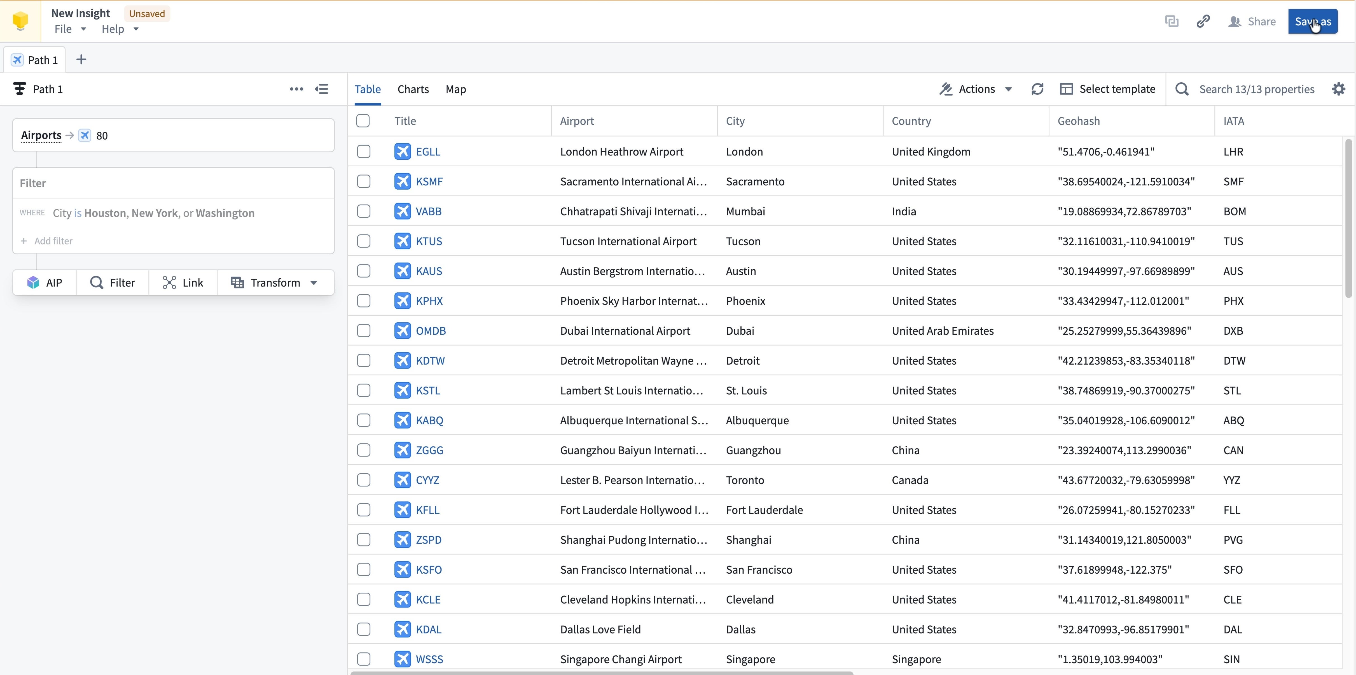Open the KSFO airport link

429,570
